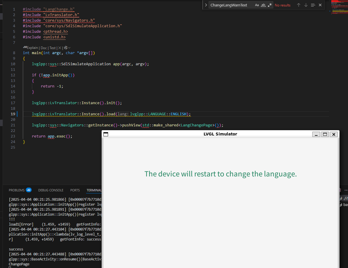
Task: Open the AI assistant dropdown in code lens
Action: pos(67,48)
